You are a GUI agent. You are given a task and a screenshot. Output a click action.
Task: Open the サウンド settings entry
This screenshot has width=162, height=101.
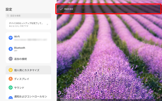click(28, 88)
